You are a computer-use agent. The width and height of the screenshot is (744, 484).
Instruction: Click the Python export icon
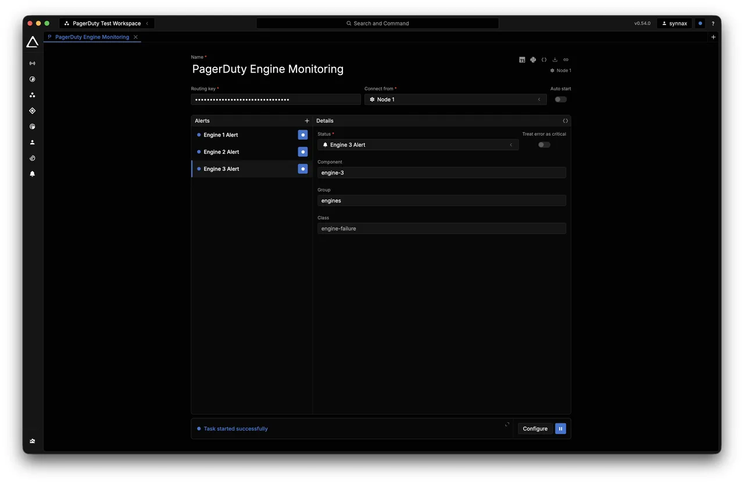[x=533, y=60]
